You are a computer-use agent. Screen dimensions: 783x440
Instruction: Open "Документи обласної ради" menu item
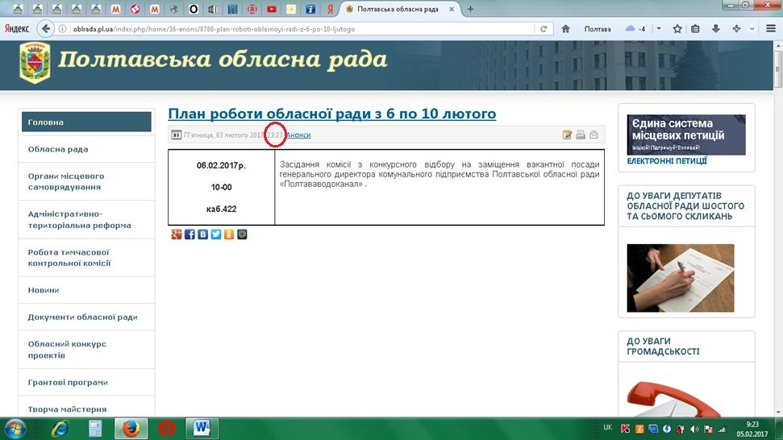[x=82, y=317]
